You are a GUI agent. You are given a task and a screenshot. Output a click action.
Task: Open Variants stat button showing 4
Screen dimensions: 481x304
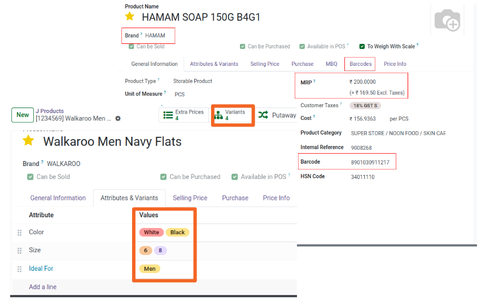[x=233, y=115]
